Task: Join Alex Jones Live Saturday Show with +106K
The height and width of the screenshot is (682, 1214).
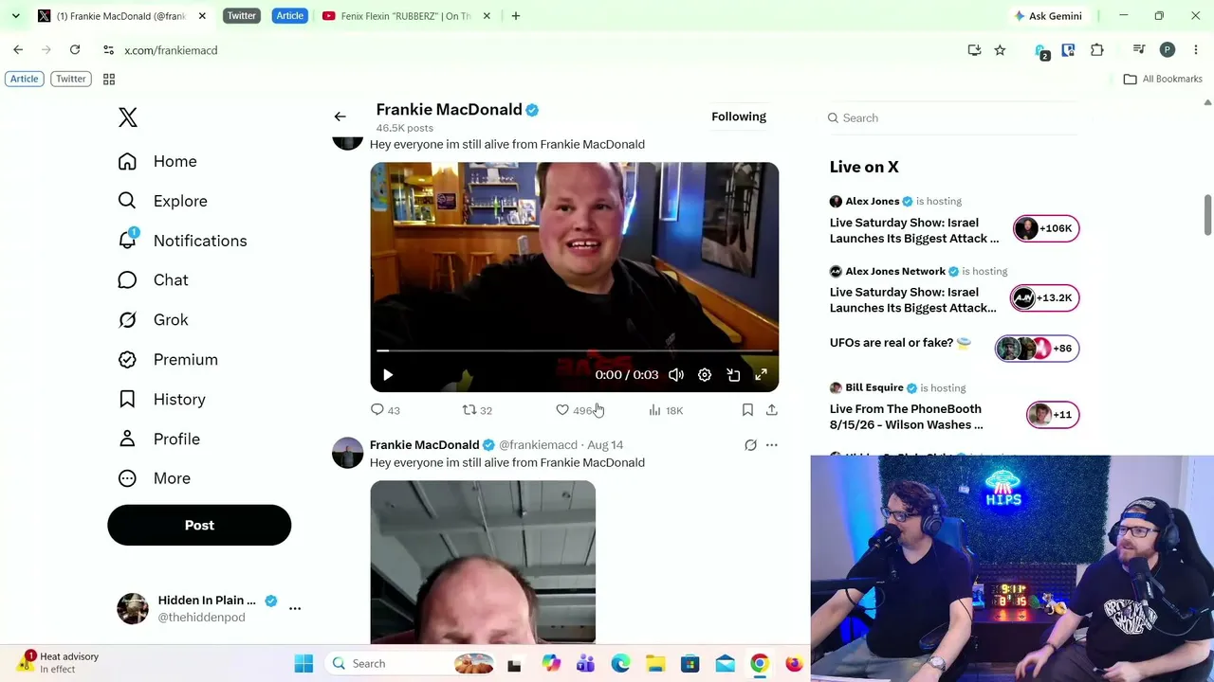Action: [x=1045, y=228]
